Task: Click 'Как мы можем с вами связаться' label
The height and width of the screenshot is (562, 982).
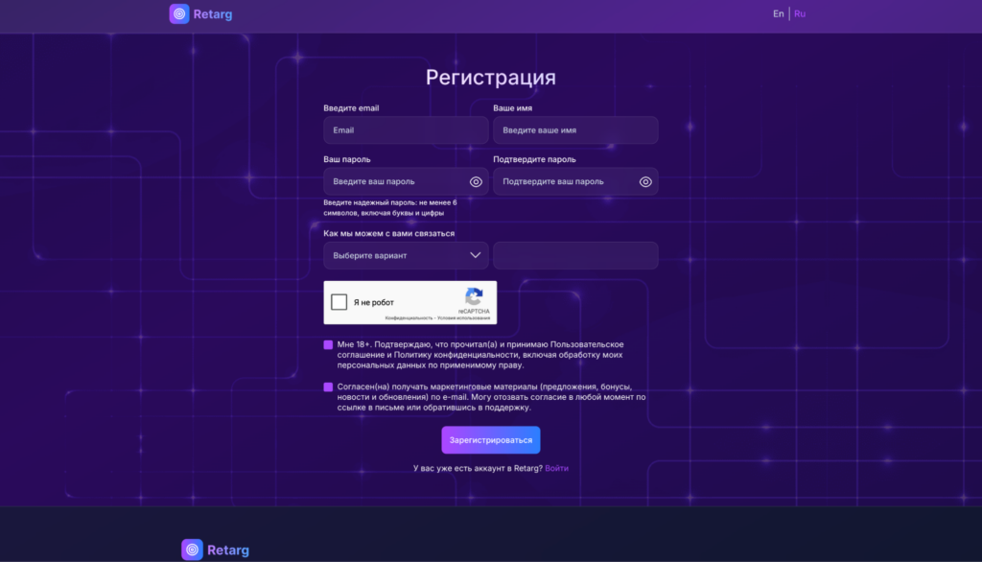Action: pyautogui.click(x=389, y=233)
